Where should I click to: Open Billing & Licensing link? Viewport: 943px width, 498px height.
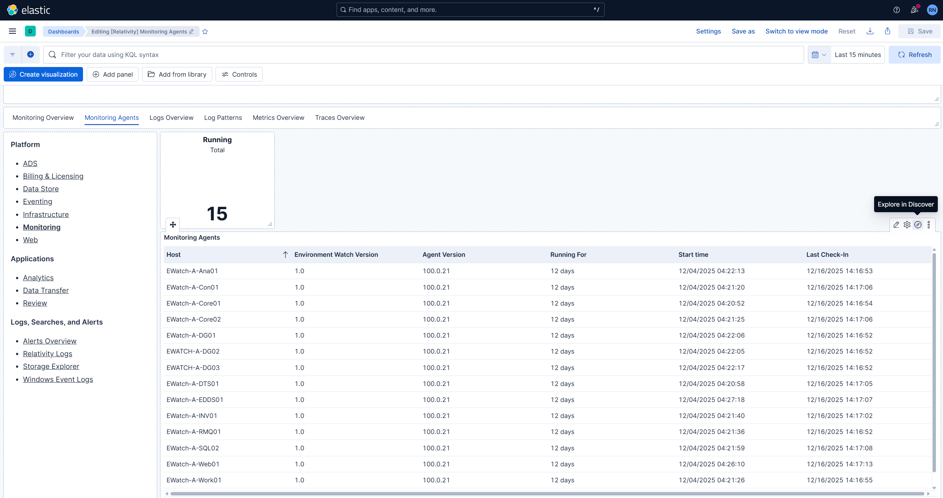[53, 176]
